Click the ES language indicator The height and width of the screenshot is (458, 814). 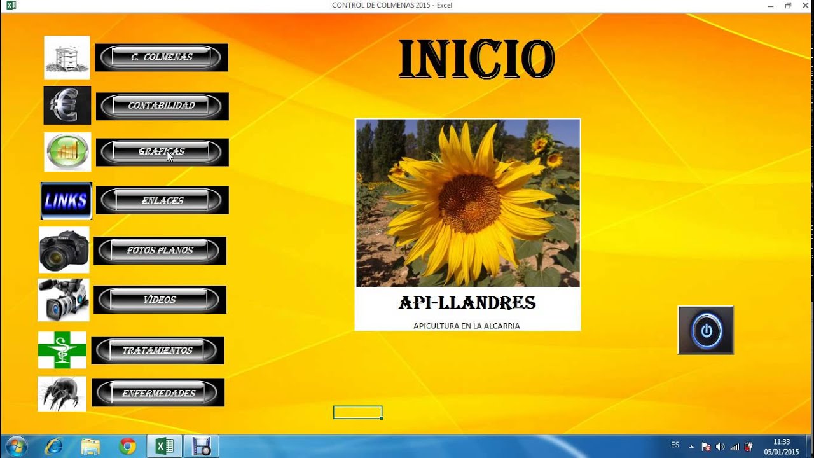point(675,445)
